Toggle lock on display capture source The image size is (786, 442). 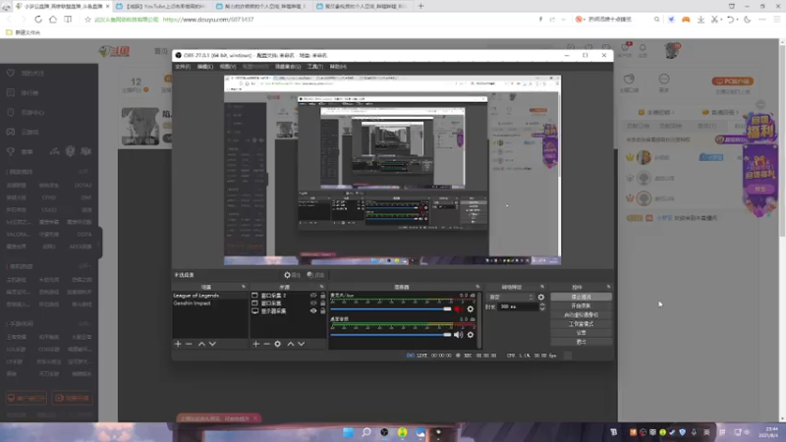coord(323,310)
